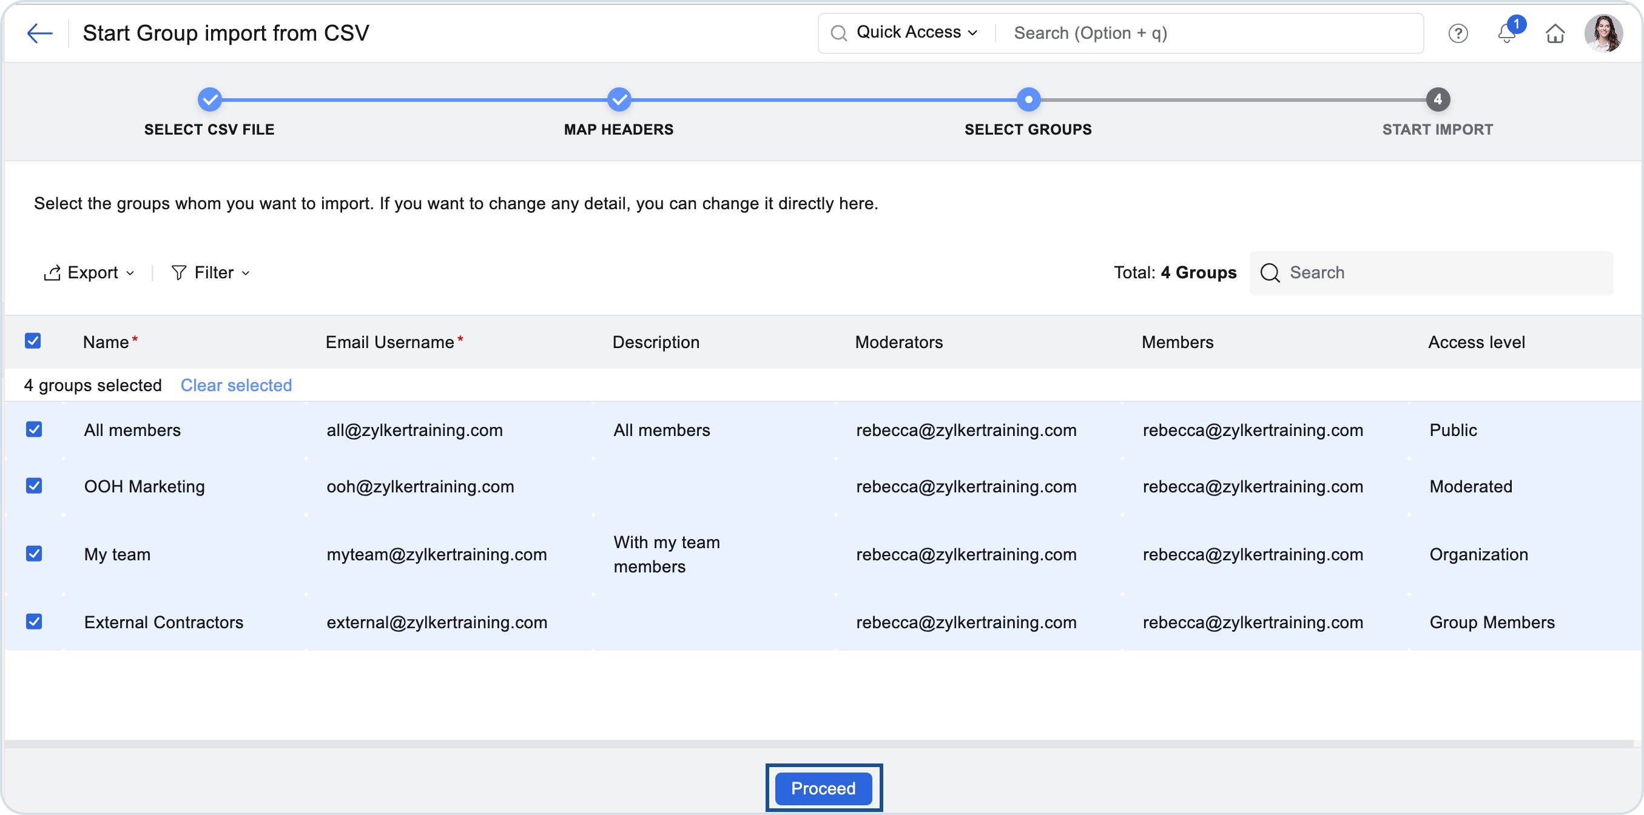Viewport: 1644px width, 815px height.
Task: Check notifications via the bell icon
Action: pos(1507,33)
